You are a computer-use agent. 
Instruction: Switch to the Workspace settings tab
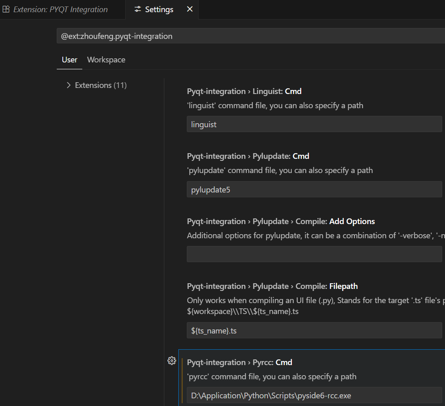pyautogui.click(x=106, y=60)
